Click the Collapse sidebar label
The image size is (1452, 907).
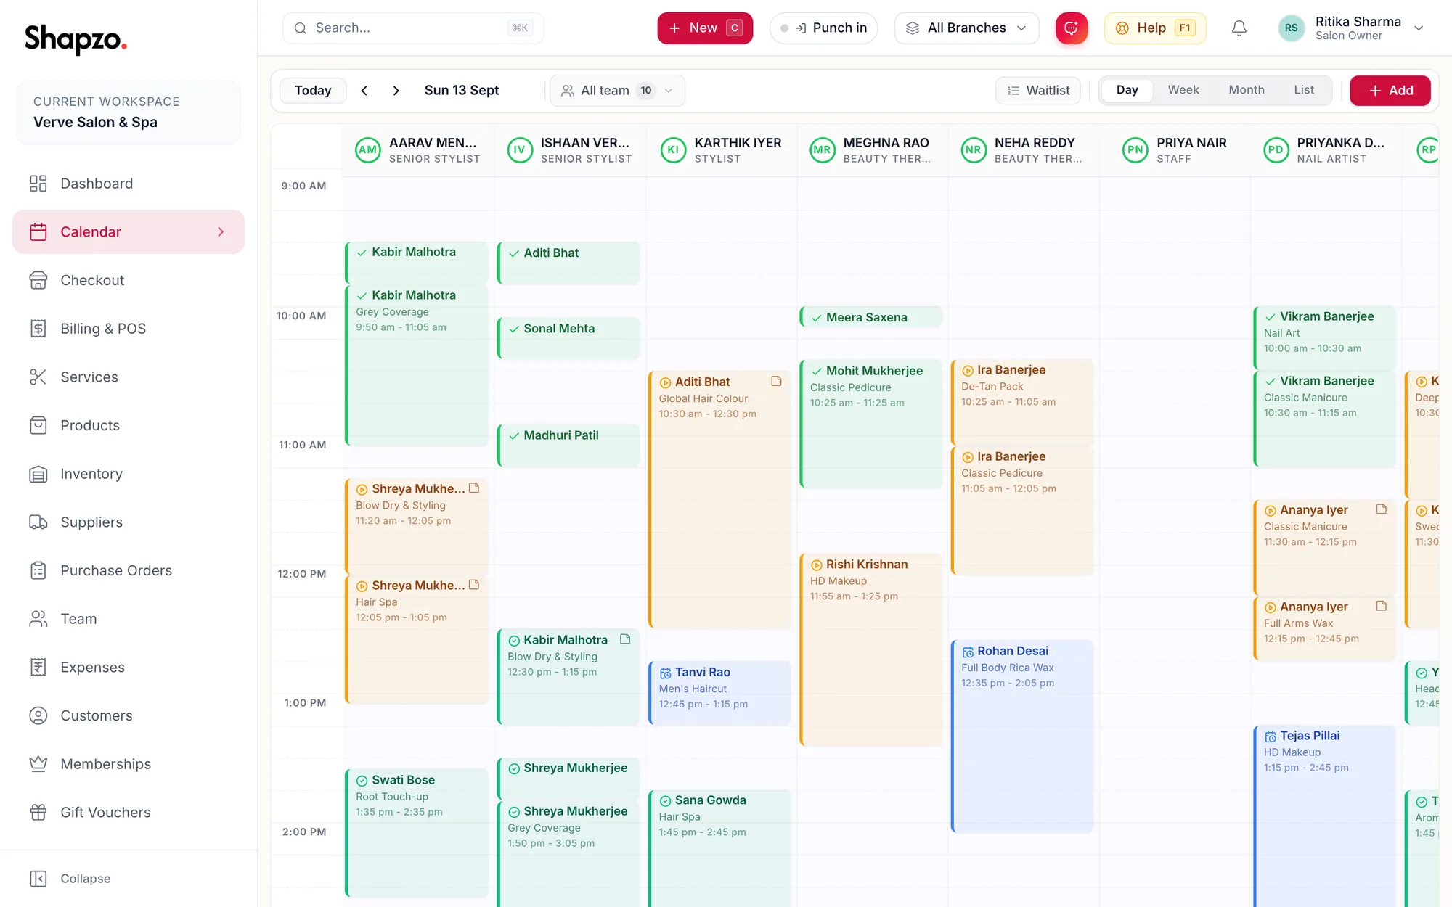[86, 879]
